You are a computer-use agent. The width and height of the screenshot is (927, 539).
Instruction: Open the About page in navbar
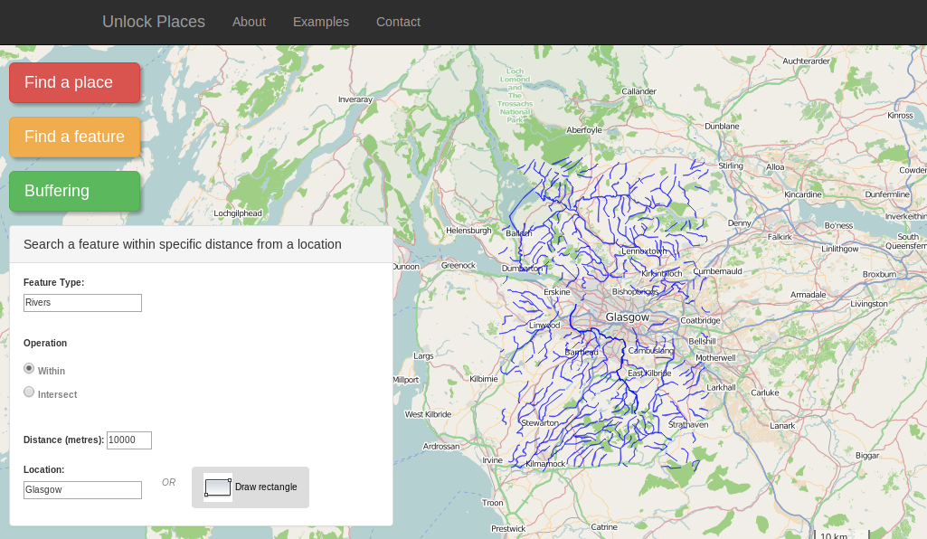pyautogui.click(x=249, y=22)
